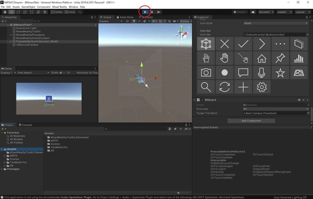Open the Pivot Axis XY dropdown

click(x=276, y=109)
